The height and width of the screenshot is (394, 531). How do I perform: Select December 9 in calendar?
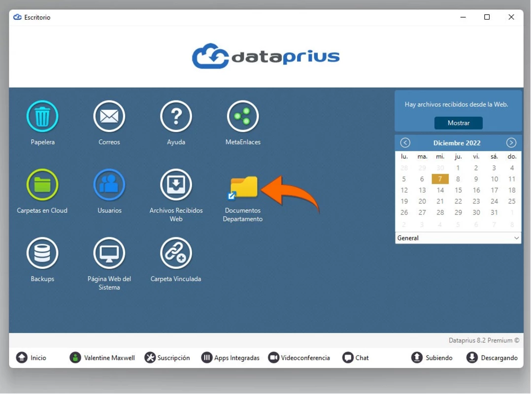tap(476, 179)
